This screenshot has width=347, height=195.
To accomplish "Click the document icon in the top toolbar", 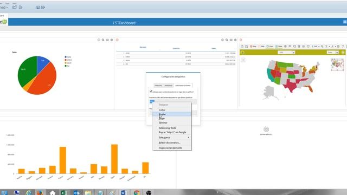I will pos(21,7).
